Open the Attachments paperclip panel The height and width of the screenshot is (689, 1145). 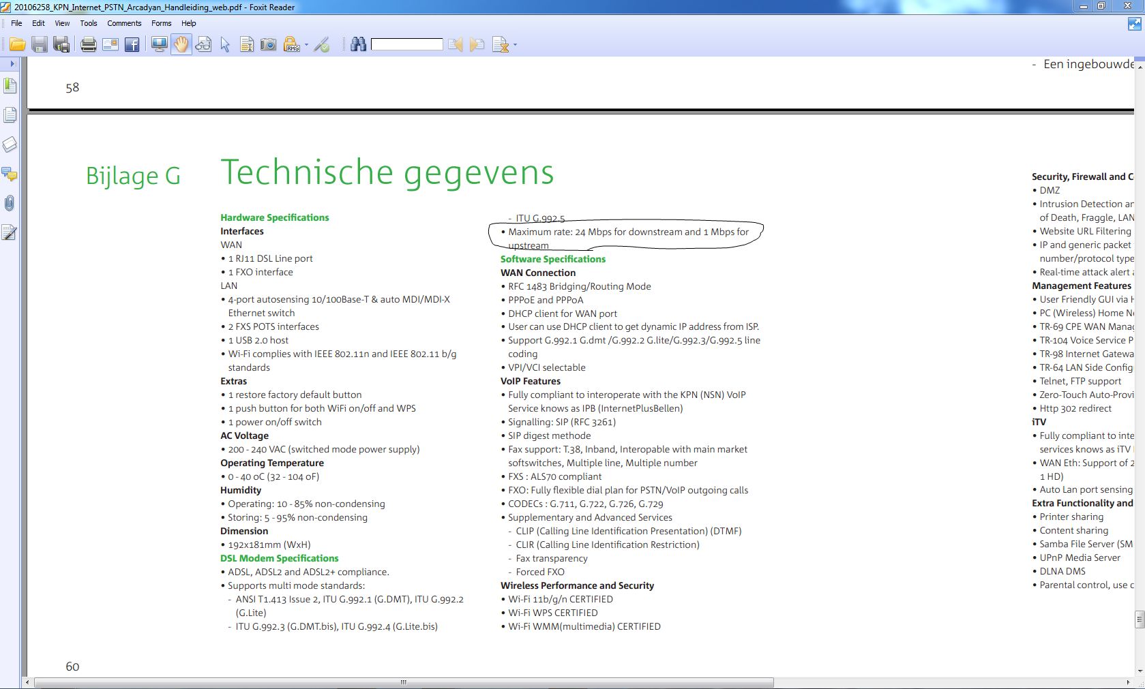click(10, 203)
